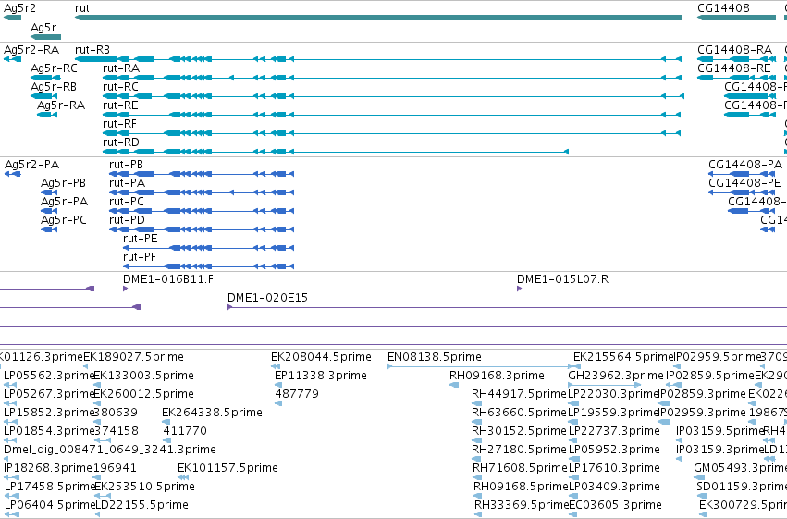This screenshot has width=787, height=519.
Task: Select the rut-RC transcript label
Action: click(x=120, y=87)
